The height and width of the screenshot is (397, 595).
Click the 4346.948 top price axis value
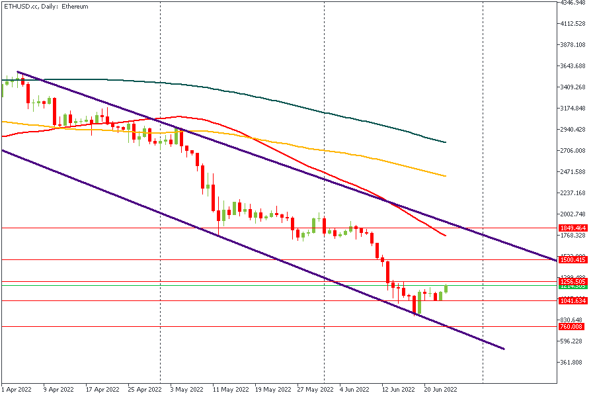coord(573,3)
